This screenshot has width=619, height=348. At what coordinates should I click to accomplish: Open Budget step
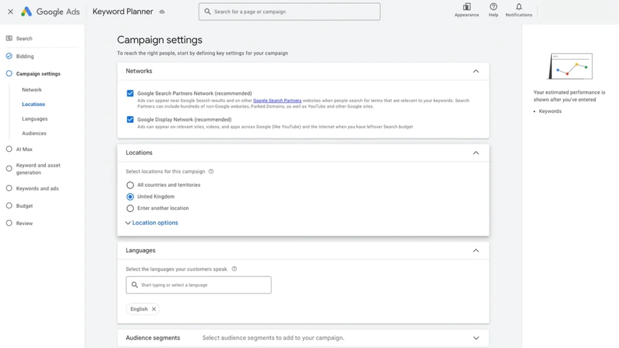(24, 205)
